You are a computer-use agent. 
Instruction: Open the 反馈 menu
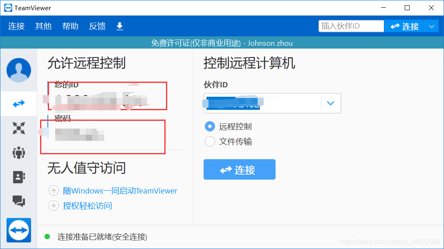point(97,26)
